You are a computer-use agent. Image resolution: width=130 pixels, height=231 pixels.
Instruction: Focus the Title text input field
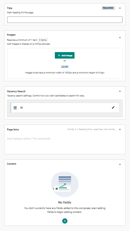point(65,20)
